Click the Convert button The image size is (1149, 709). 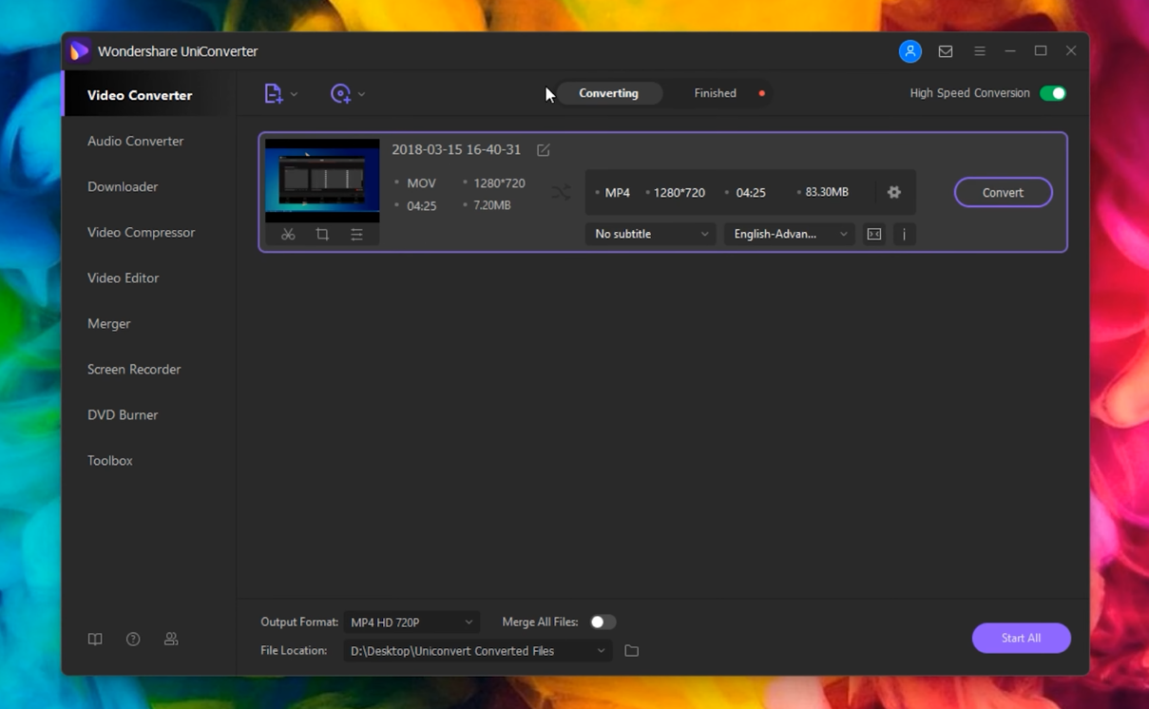pos(1003,192)
